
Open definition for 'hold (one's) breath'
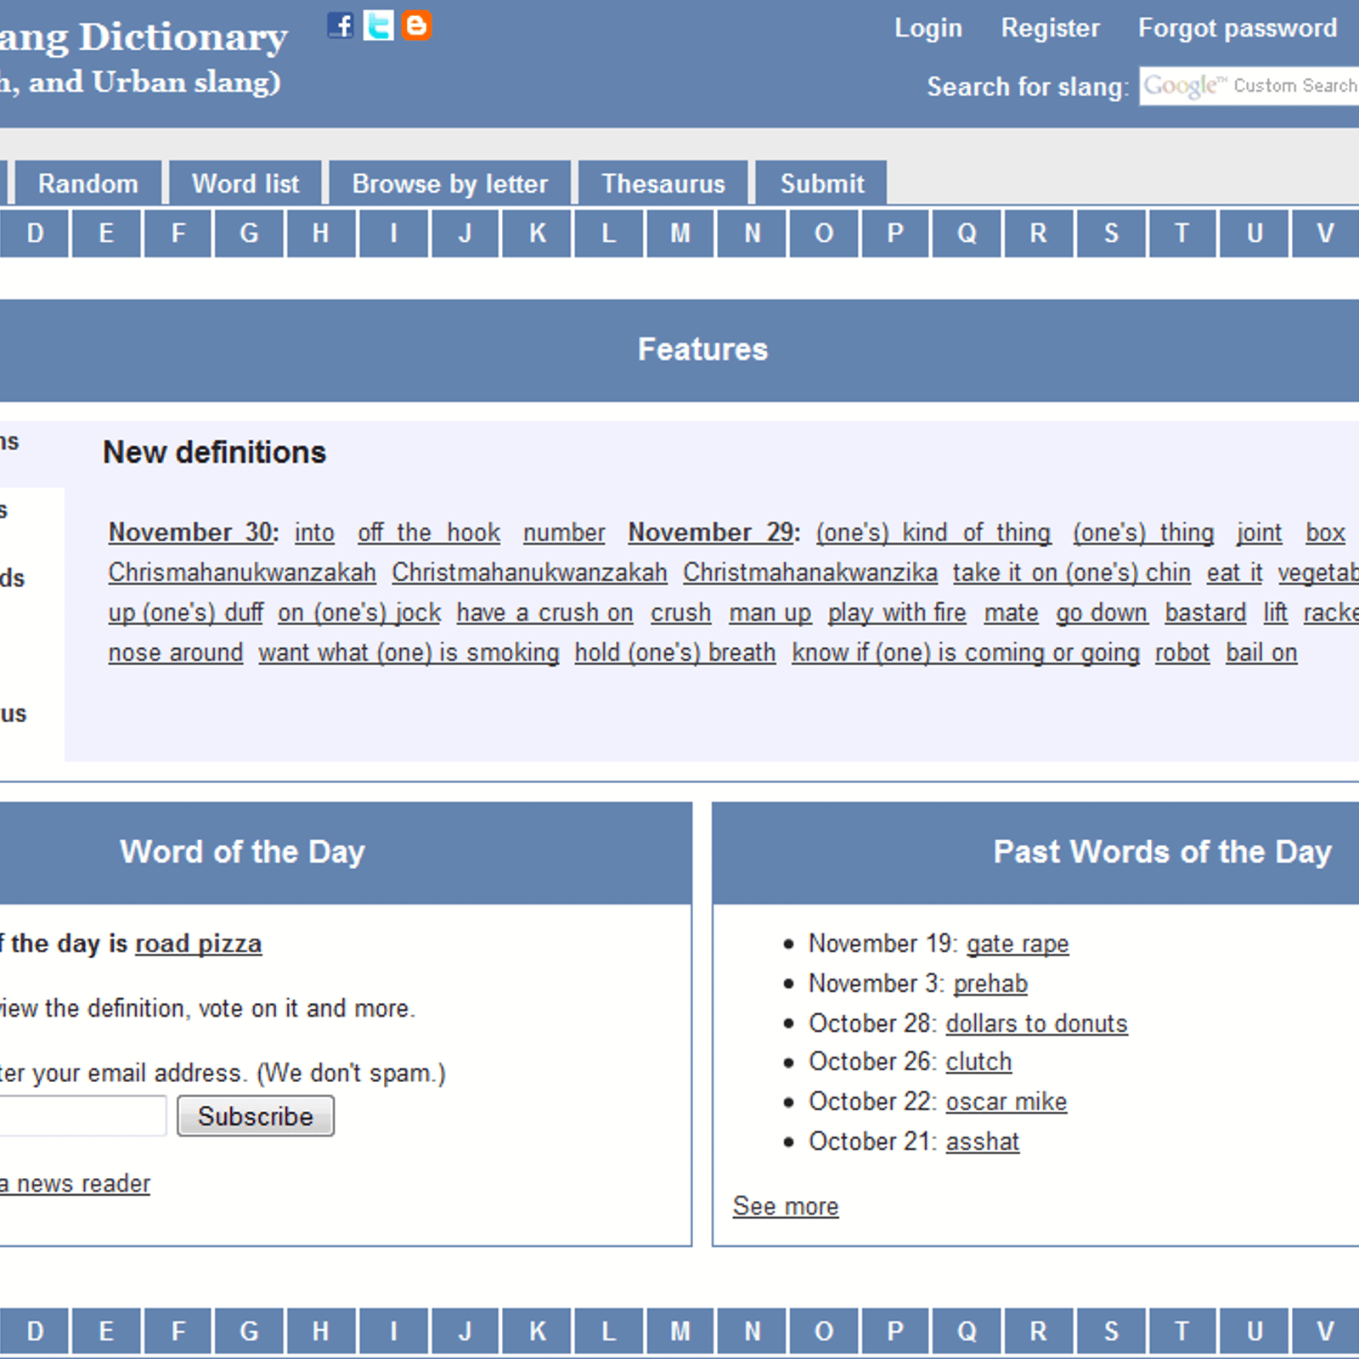click(x=675, y=652)
